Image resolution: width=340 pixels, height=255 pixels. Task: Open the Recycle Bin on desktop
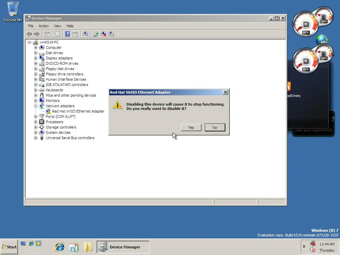(x=13, y=12)
